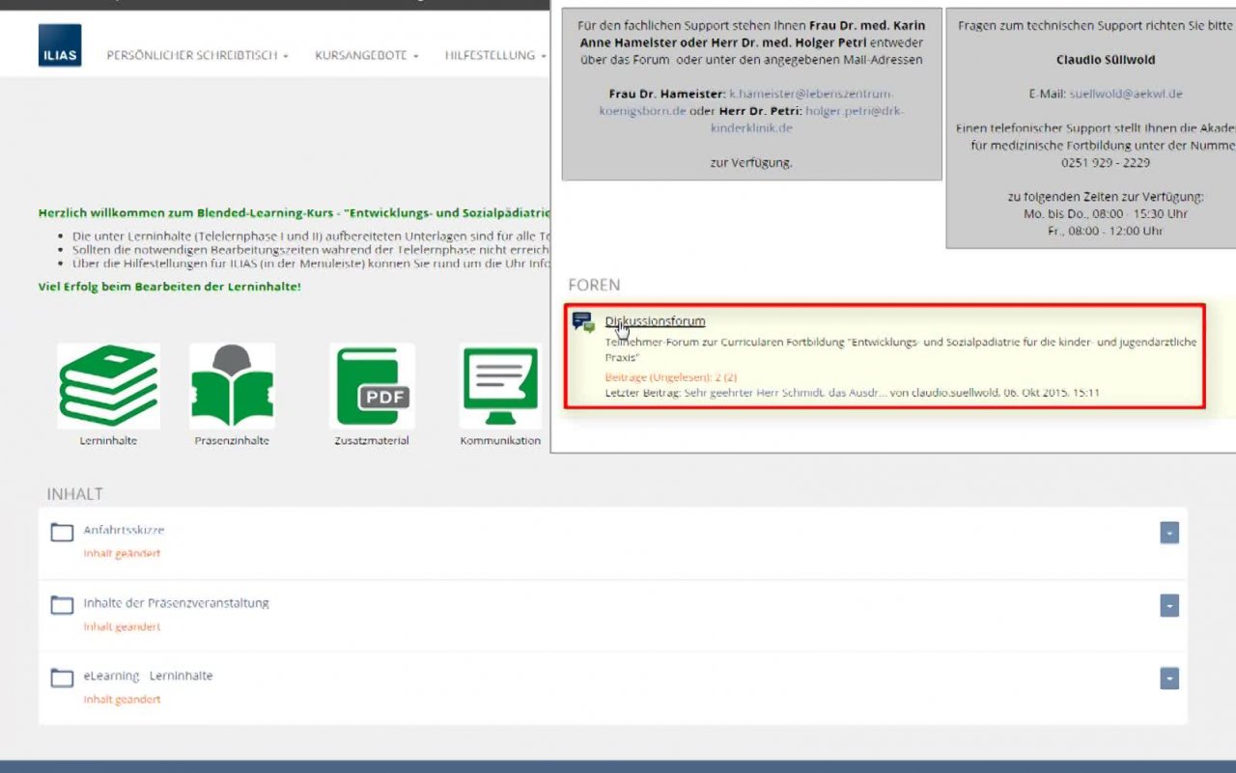Click the Letzter Beitrag line
Viewport: 1236px width, 773px height.
coord(852,393)
